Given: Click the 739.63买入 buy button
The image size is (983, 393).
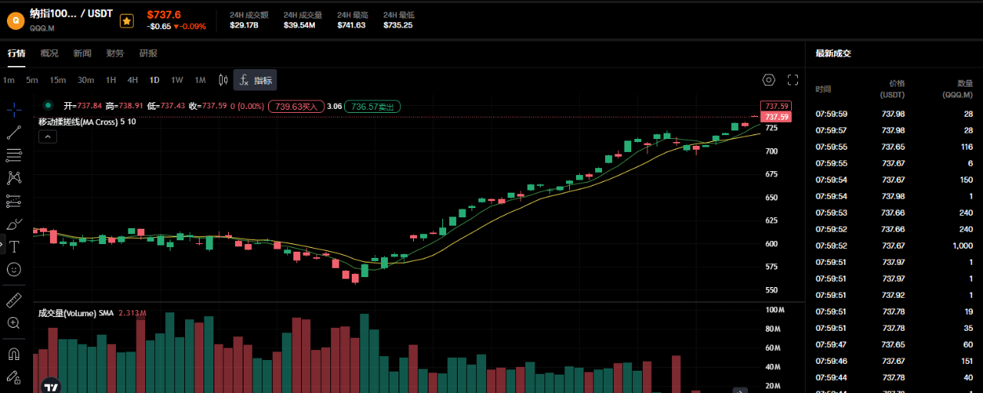Looking at the screenshot, I should [295, 107].
